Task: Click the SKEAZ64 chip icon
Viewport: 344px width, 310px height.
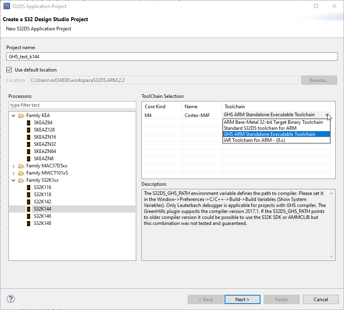Action: (28, 122)
